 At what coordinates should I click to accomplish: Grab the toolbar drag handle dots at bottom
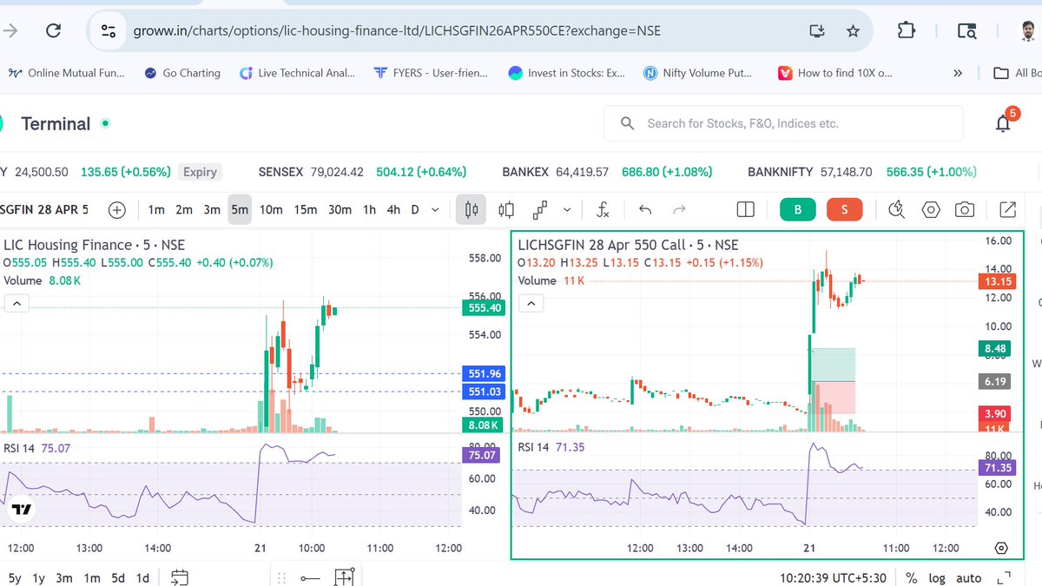(280, 578)
